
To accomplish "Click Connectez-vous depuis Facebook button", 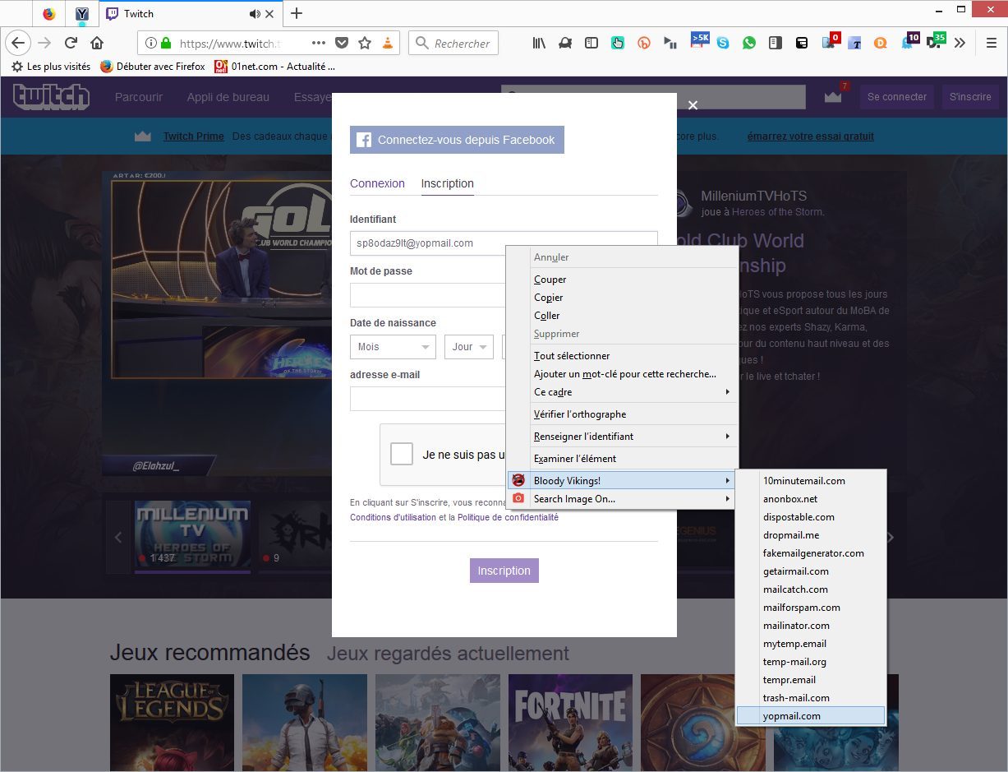I will click(457, 140).
